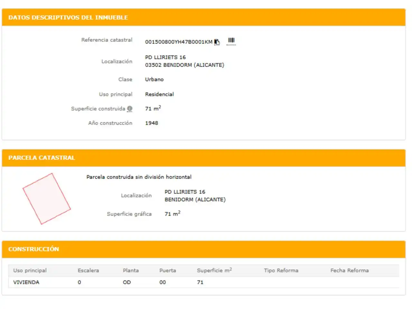
Task: Click the 'Tipo Reforma' column header
Action: [281, 271]
